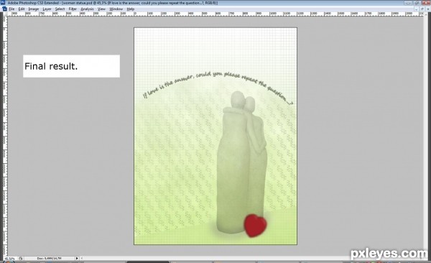Viewport: 431px width, 263px height.
Task: Click the Doc size readout in status bar
Action: coord(50,259)
